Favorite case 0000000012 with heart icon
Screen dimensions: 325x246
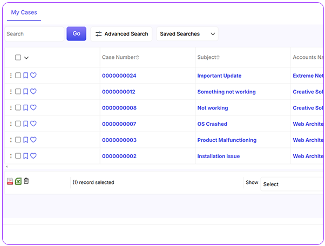coord(33,92)
